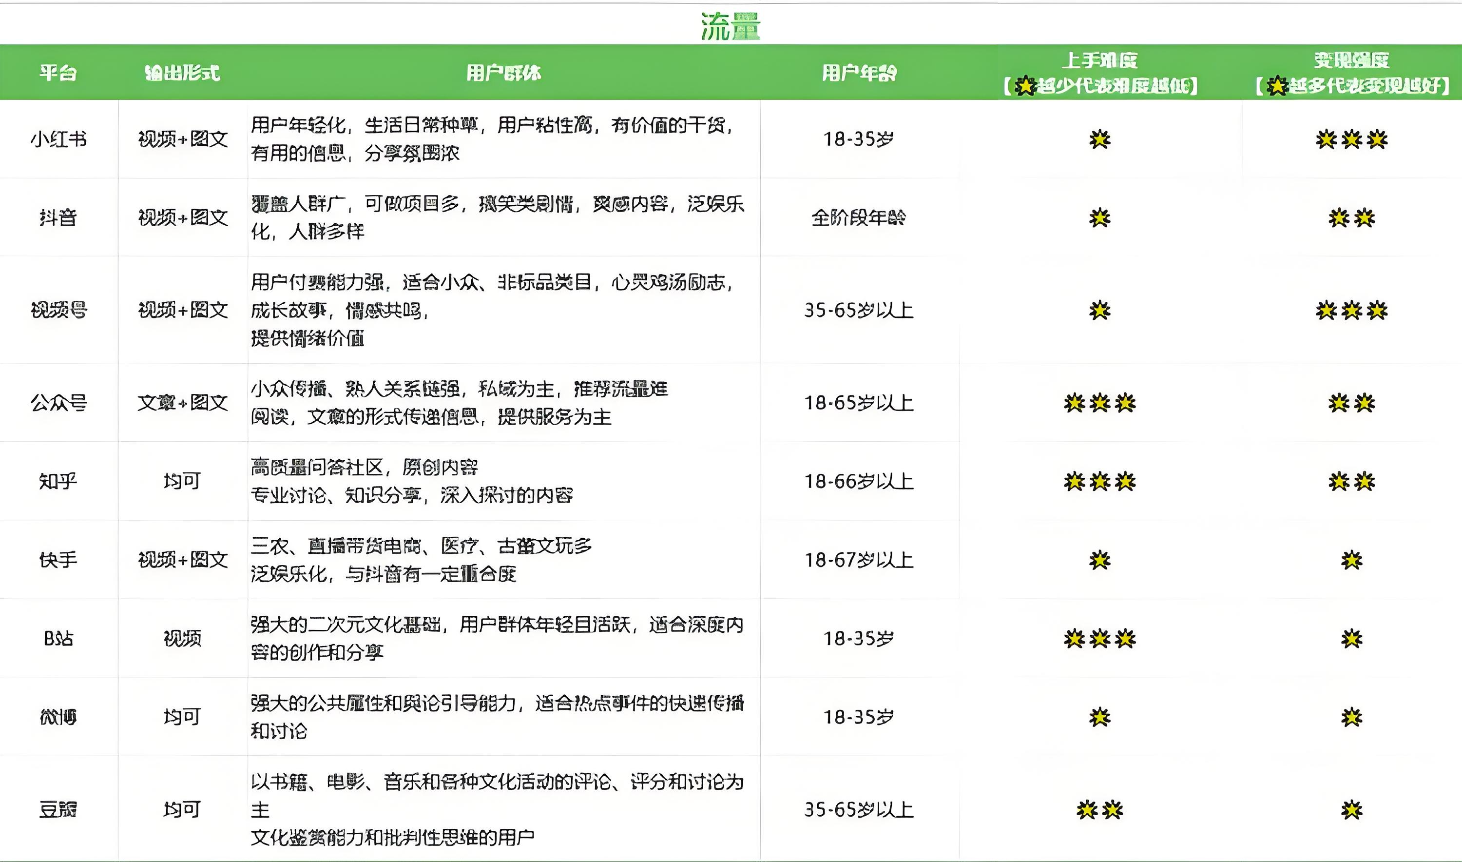Image resolution: width=1462 pixels, height=862 pixels.
Task: Click 均可 in the 知乎 row
Action: 182,481
